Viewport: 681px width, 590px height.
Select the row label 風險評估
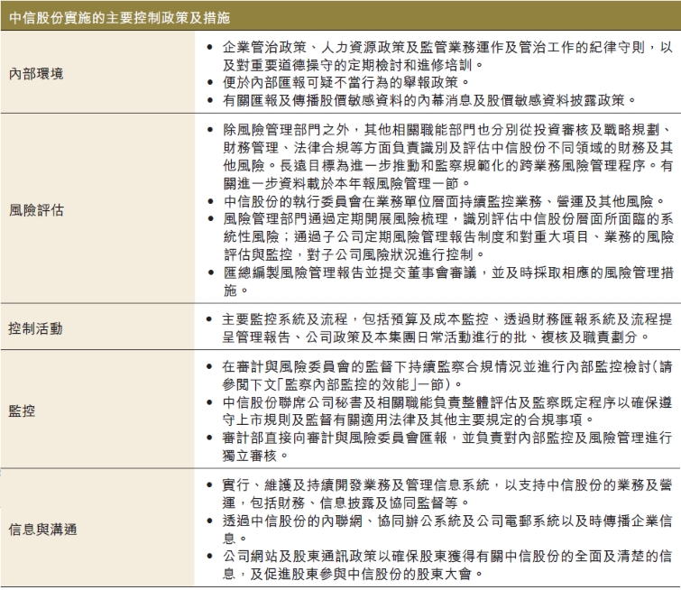click(x=36, y=210)
